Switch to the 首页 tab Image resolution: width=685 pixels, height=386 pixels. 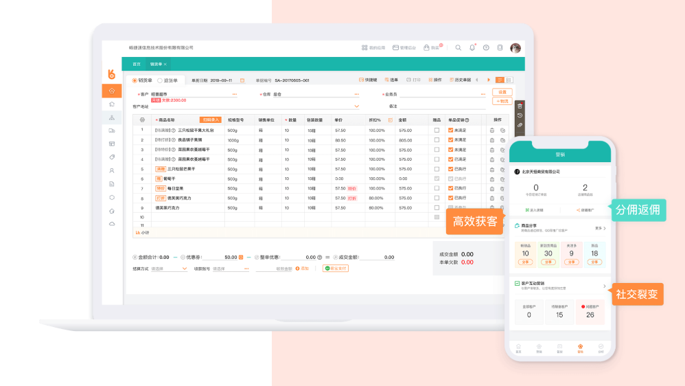click(136, 64)
